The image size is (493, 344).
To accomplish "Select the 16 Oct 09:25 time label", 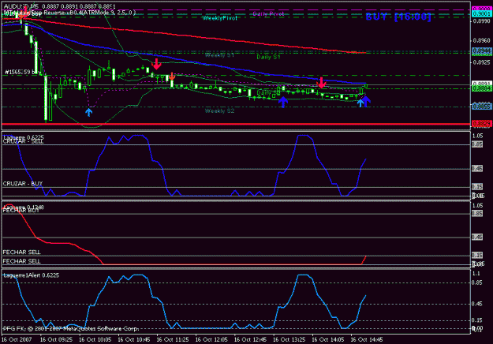I will point(56,339).
